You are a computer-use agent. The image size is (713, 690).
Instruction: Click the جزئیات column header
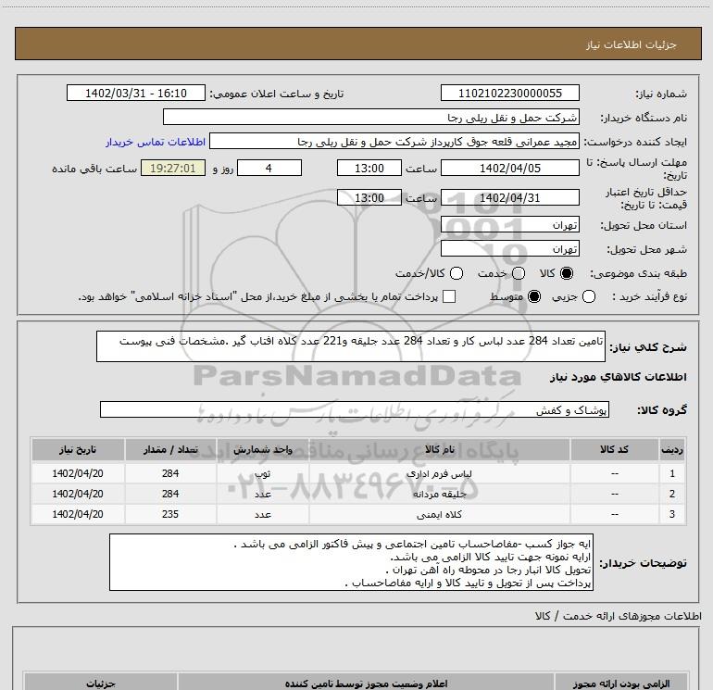pyautogui.click(x=101, y=683)
